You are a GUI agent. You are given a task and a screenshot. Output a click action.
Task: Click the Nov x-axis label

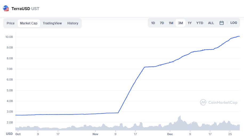[95, 134]
